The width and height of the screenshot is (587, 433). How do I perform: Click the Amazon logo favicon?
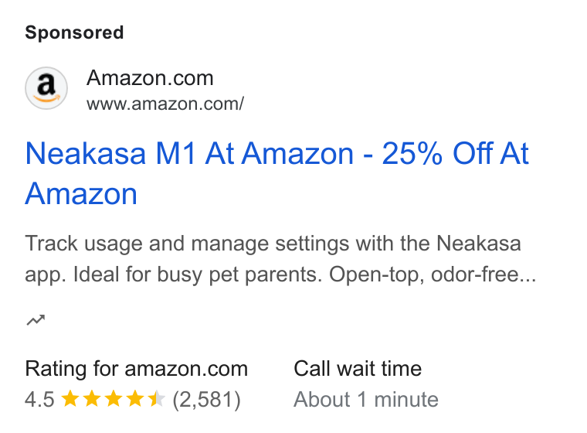46,88
